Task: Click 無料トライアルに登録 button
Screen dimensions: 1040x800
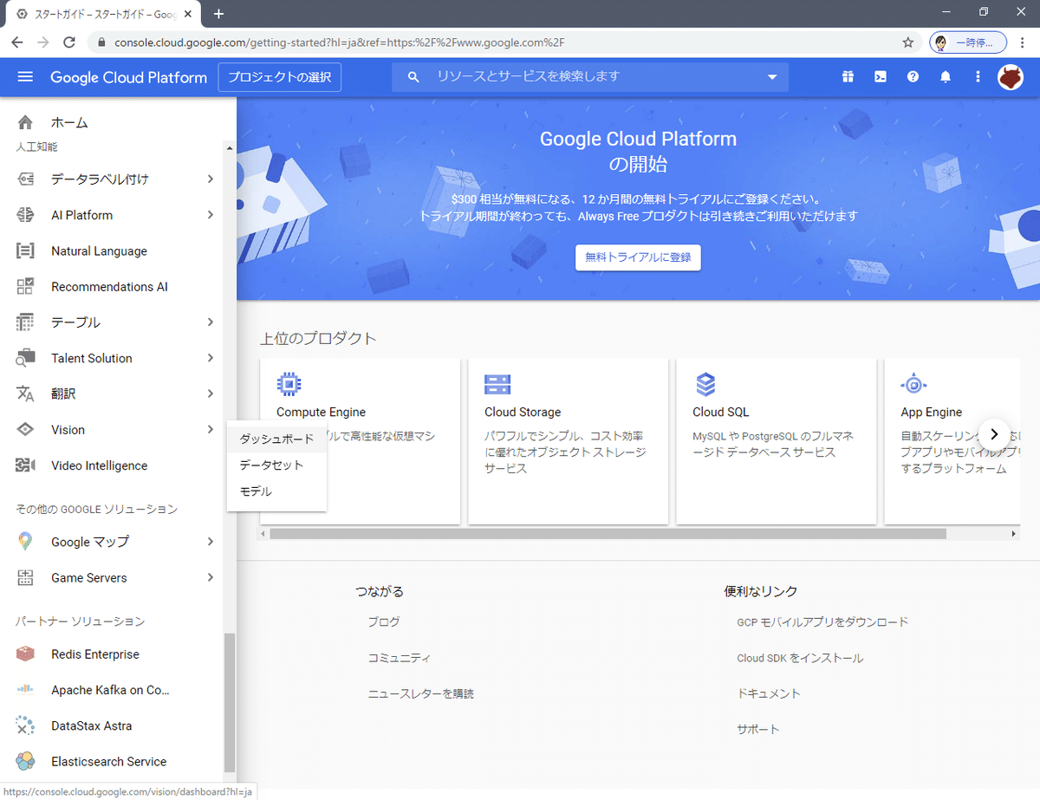Action: pos(638,257)
